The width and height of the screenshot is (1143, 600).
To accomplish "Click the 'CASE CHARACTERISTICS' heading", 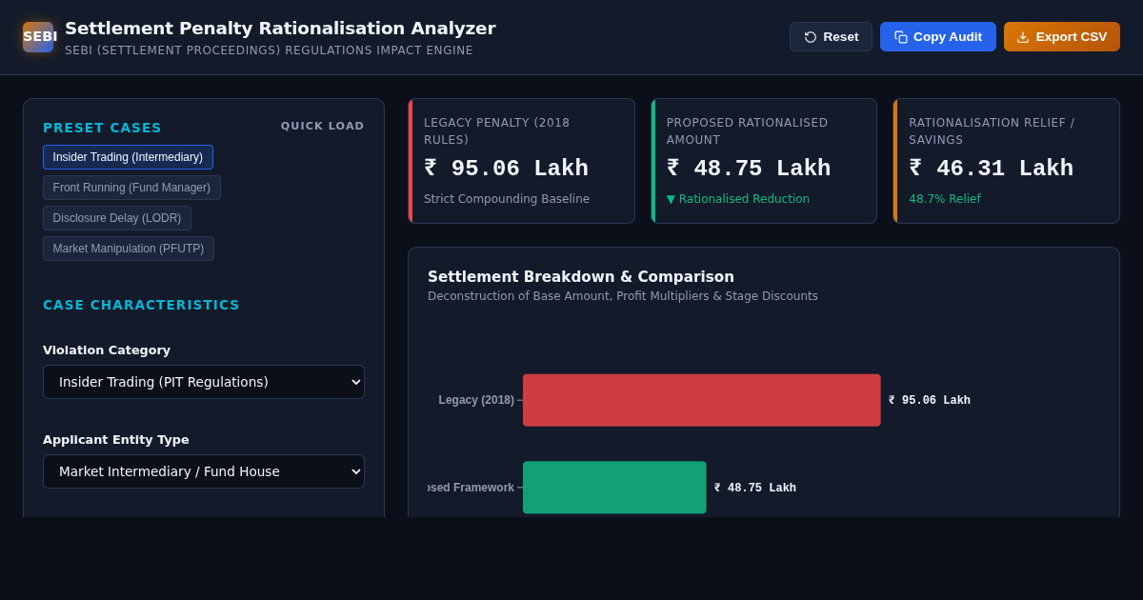I will pyautogui.click(x=141, y=305).
